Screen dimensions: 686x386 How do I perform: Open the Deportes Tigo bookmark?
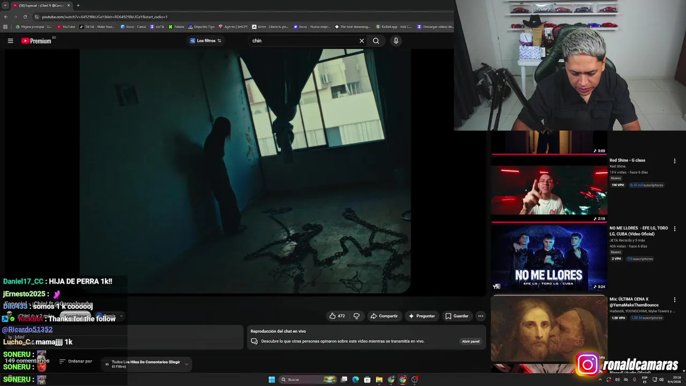click(201, 27)
